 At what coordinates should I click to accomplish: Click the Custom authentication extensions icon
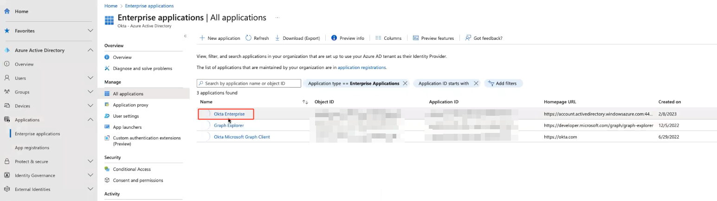107,138
